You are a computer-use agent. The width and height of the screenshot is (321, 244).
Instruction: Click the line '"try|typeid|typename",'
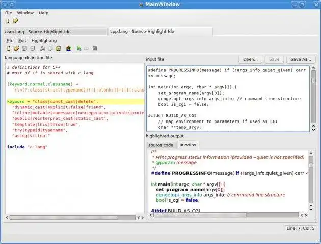(40, 130)
